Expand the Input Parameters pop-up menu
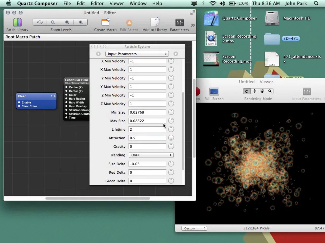This screenshot has height=243, width=325. pos(137,54)
